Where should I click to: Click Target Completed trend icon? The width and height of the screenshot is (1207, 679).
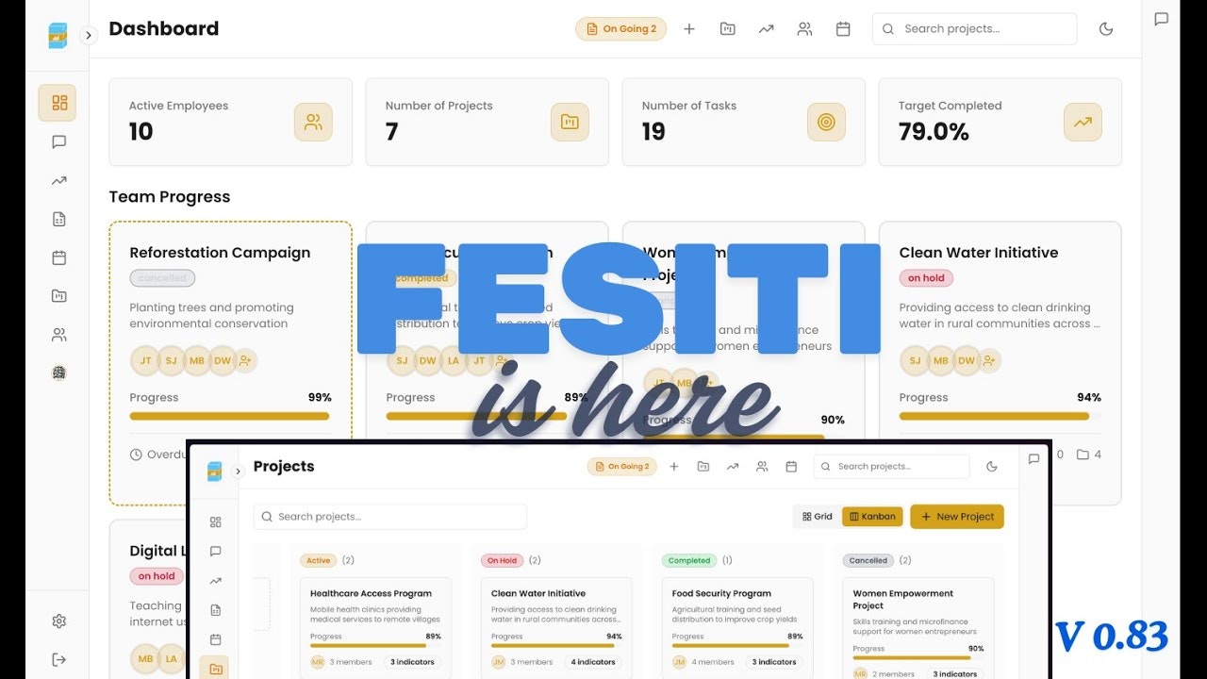(x=1083, y=122)
